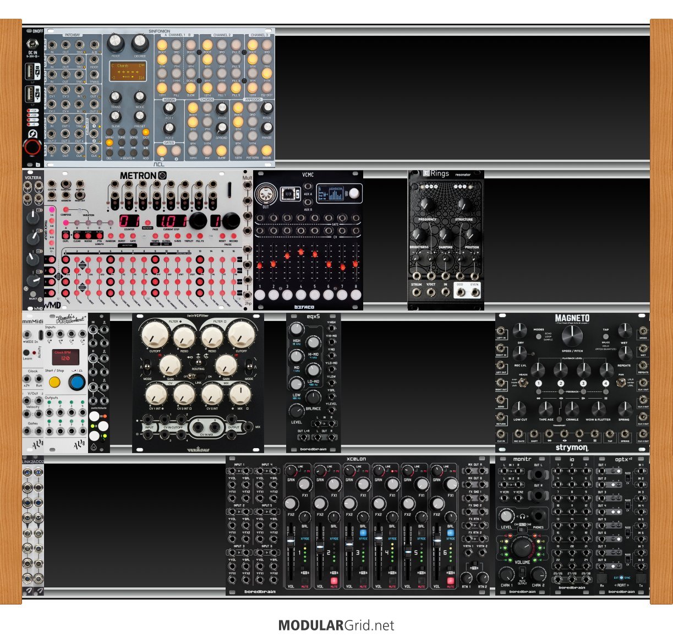The height and width of the screenshot is (637, 673).
Task: Click the red illuminated power button
Action: 32,147
